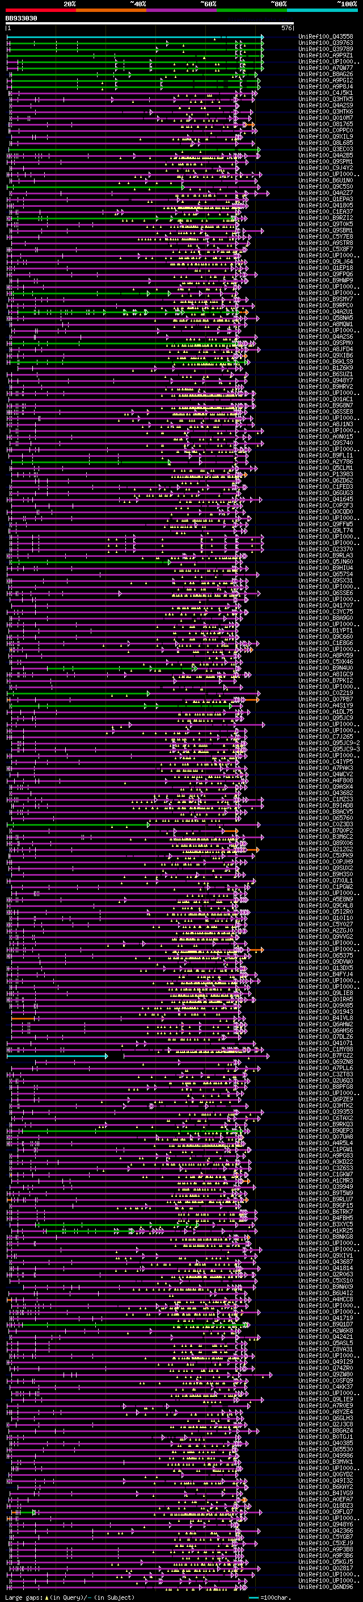
Task: Select hit label UniRef100_Q9C660
Action: tap(326, 637)
